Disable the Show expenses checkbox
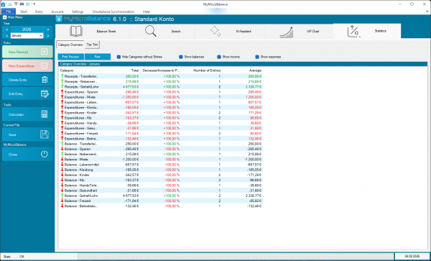This screenshot has height=261, width=431. pos(257,57)
